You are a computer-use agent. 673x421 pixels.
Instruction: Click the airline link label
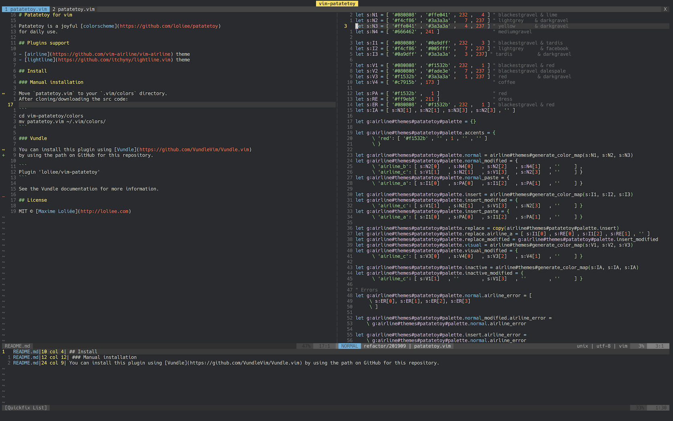(x=37, y=54)
